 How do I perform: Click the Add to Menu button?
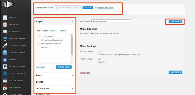pos(64,67)
